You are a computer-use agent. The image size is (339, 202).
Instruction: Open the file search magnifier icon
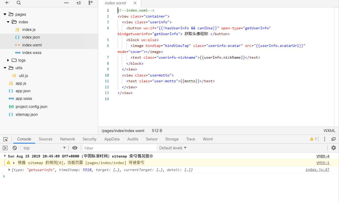coord(19,3)
